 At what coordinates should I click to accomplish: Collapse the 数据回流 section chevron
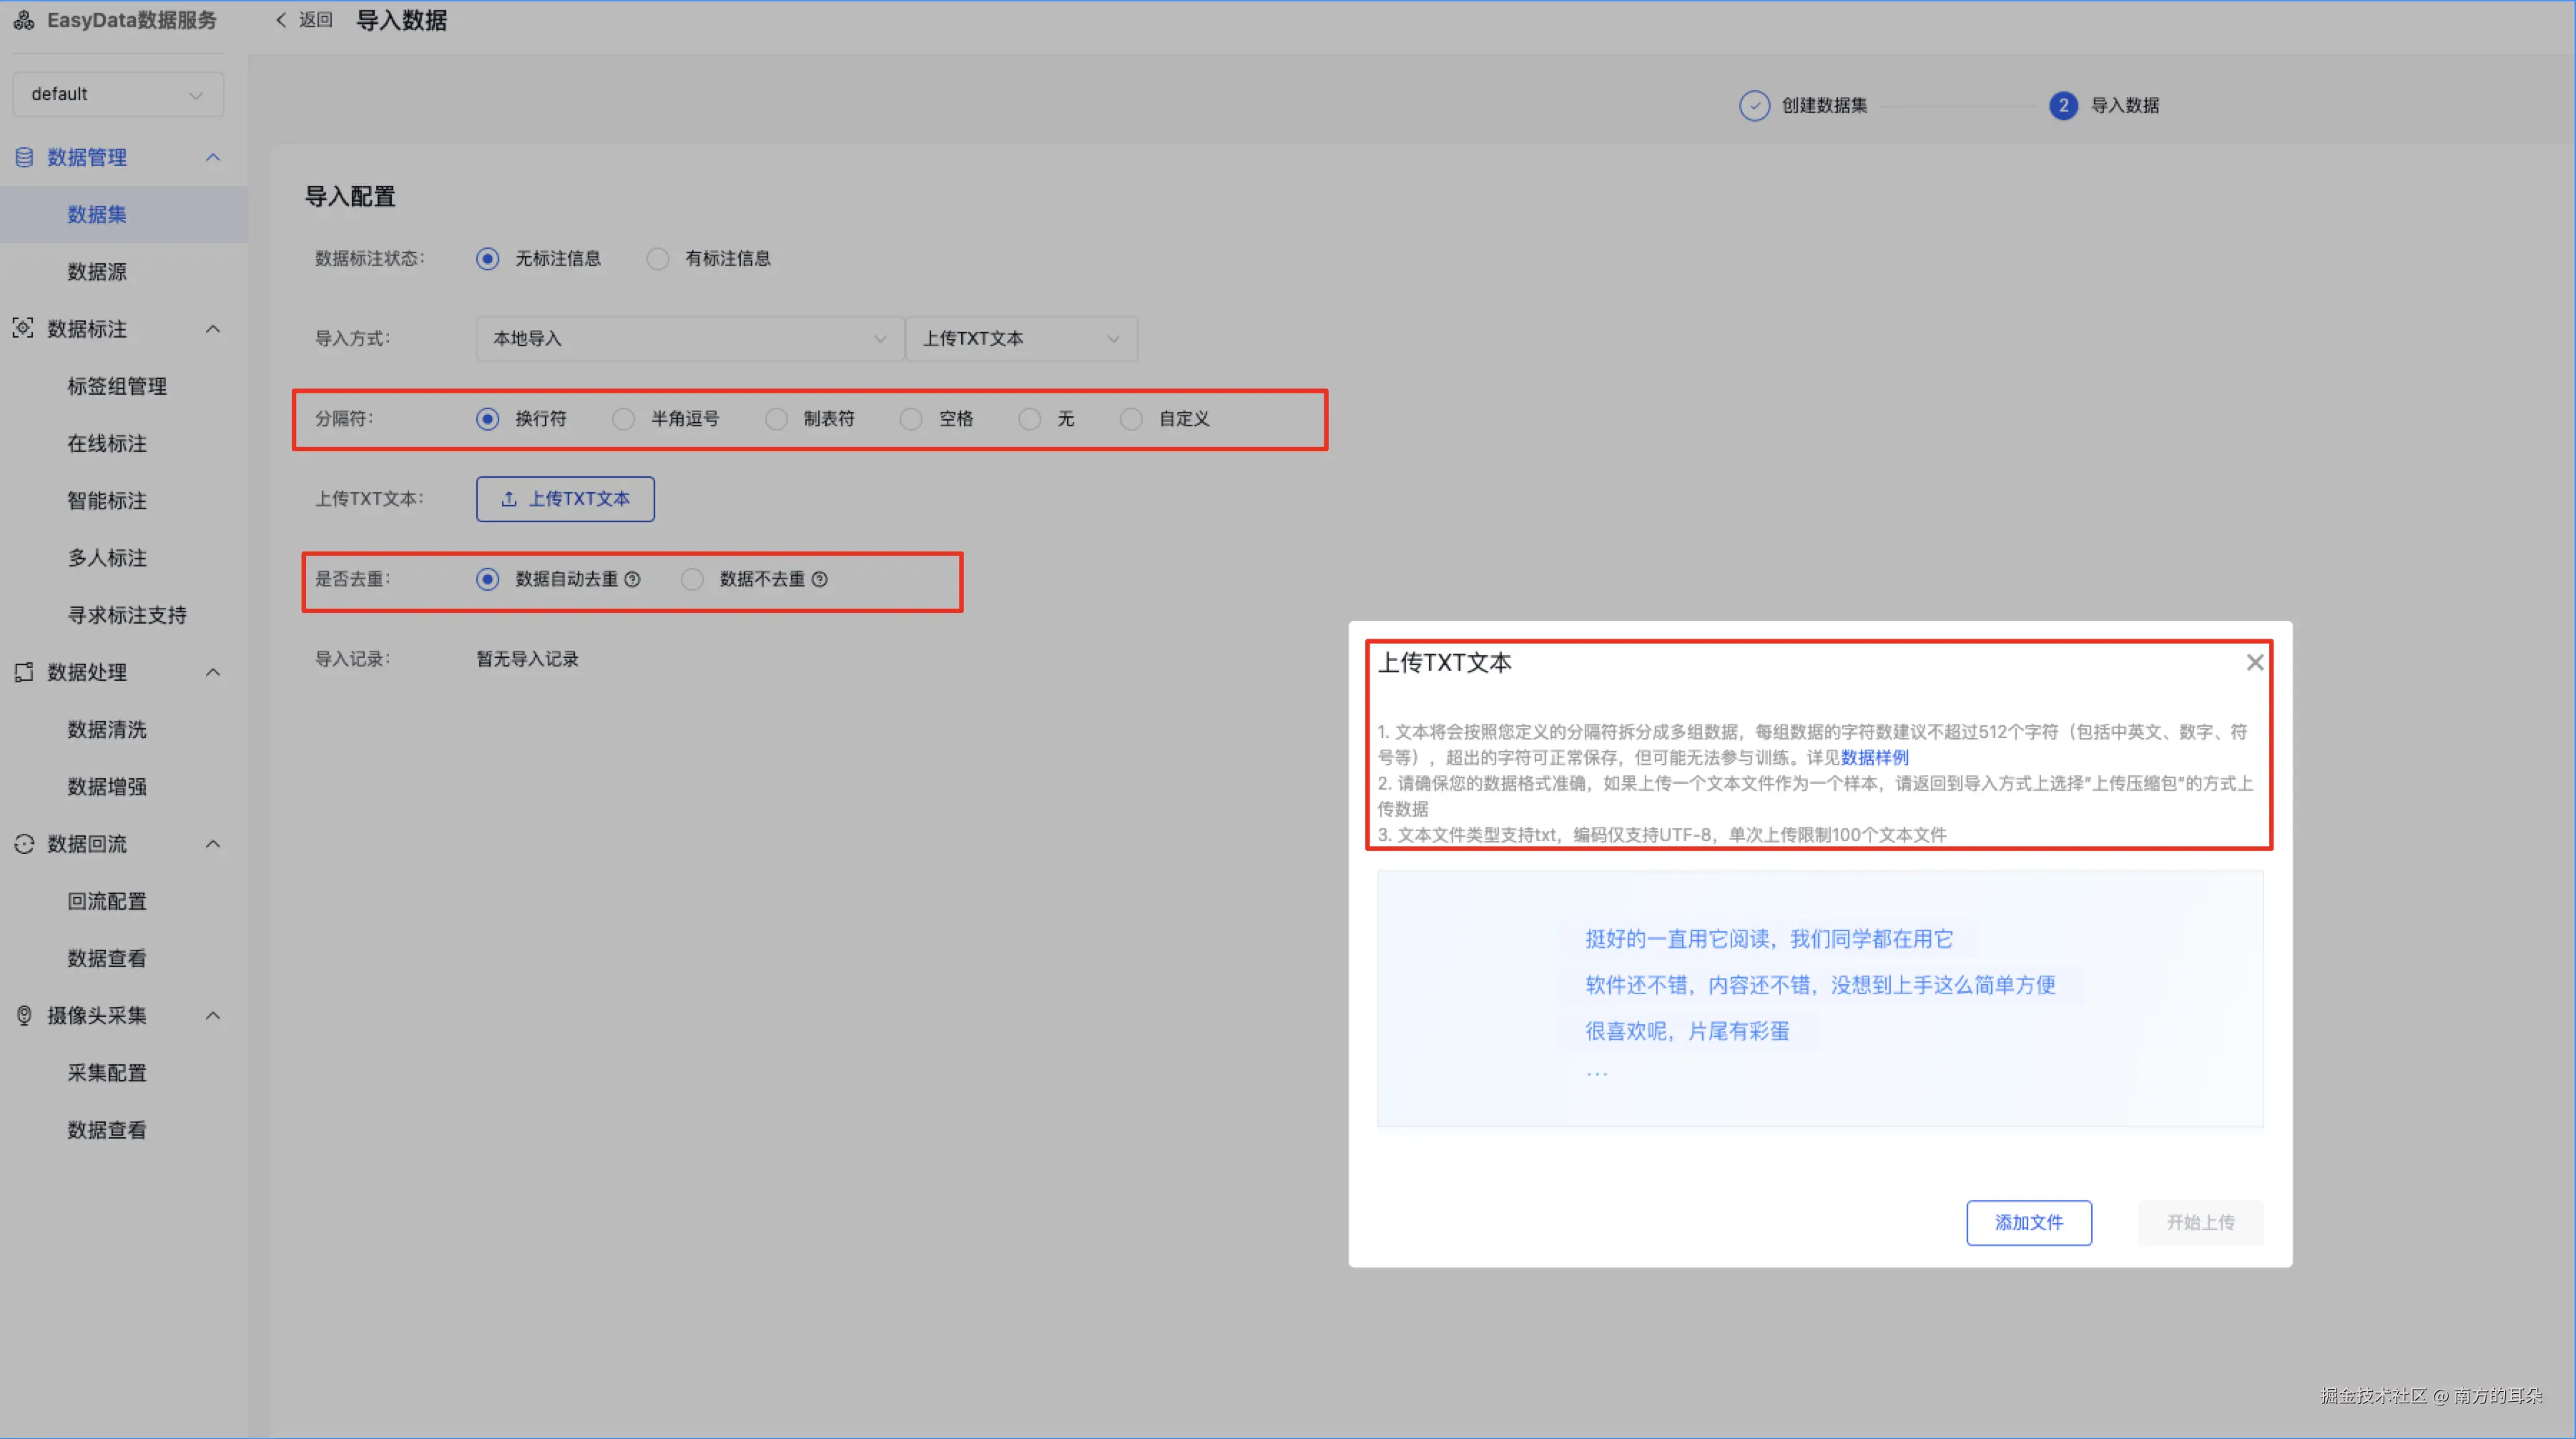point(213,844)
